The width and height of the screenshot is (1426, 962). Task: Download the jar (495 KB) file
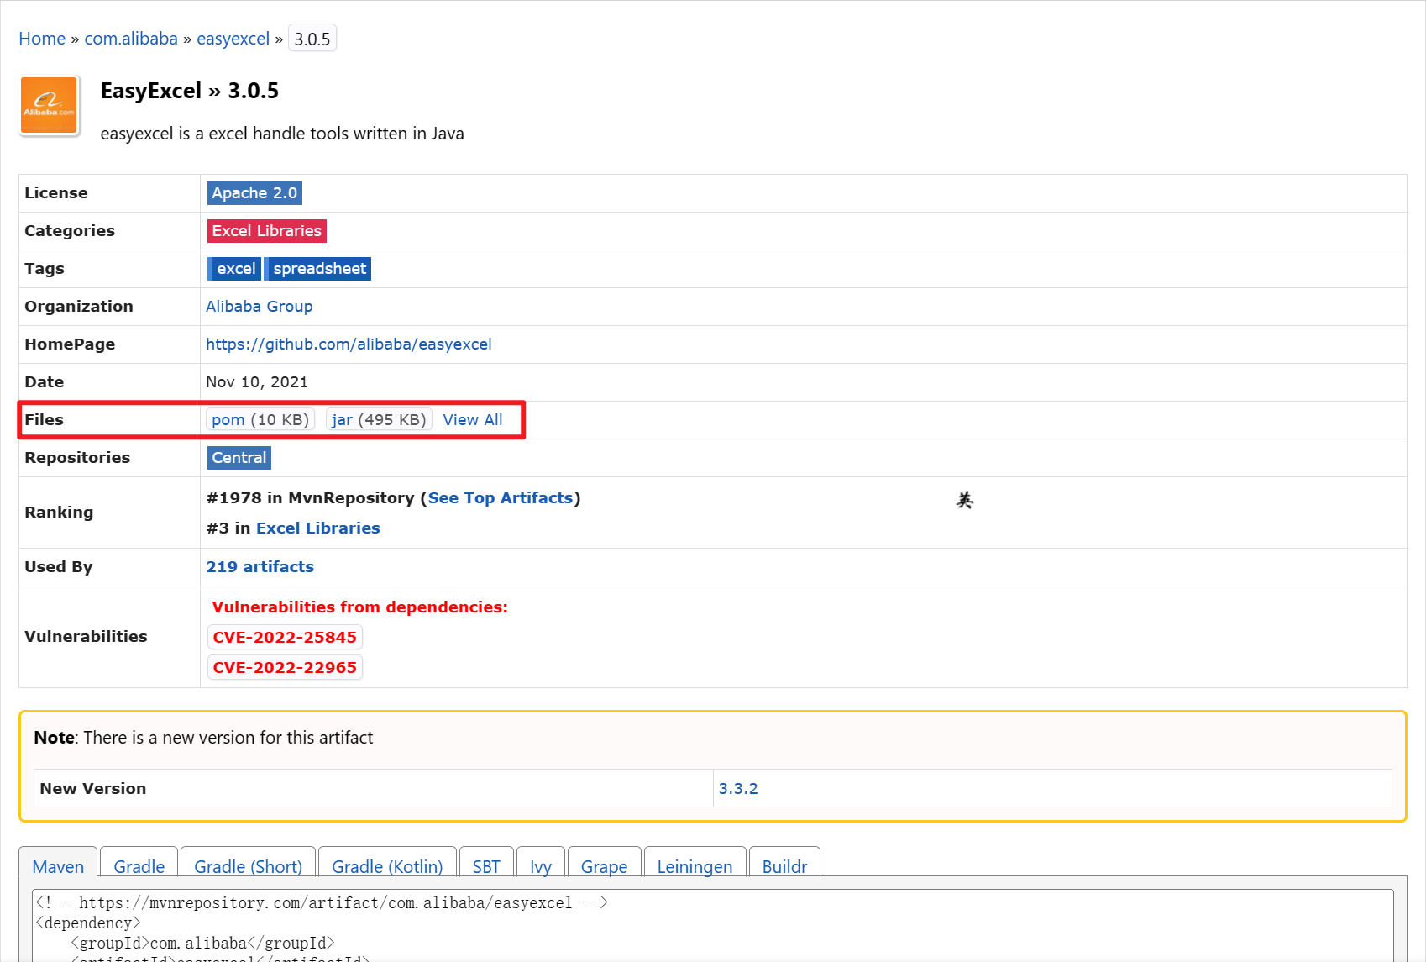click(x=379, y=420)
